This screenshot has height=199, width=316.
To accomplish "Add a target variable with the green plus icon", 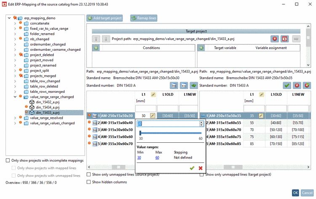I will coord(201,48).
